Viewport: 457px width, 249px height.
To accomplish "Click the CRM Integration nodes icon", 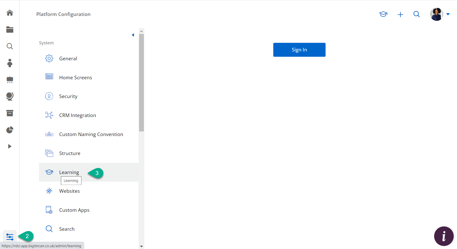I will [49, 115].
